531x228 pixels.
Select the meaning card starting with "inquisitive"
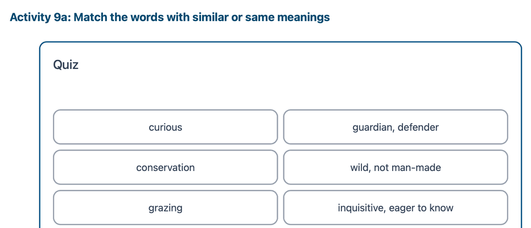(396, 208)
